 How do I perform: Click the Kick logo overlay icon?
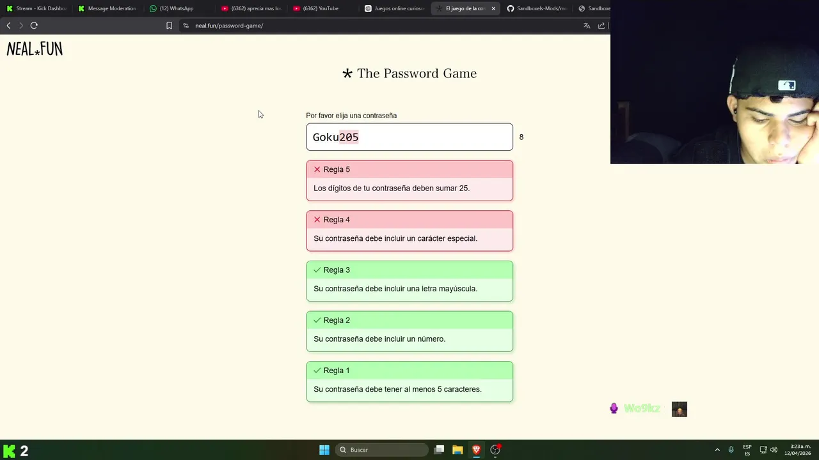click(x=9, y=451)
